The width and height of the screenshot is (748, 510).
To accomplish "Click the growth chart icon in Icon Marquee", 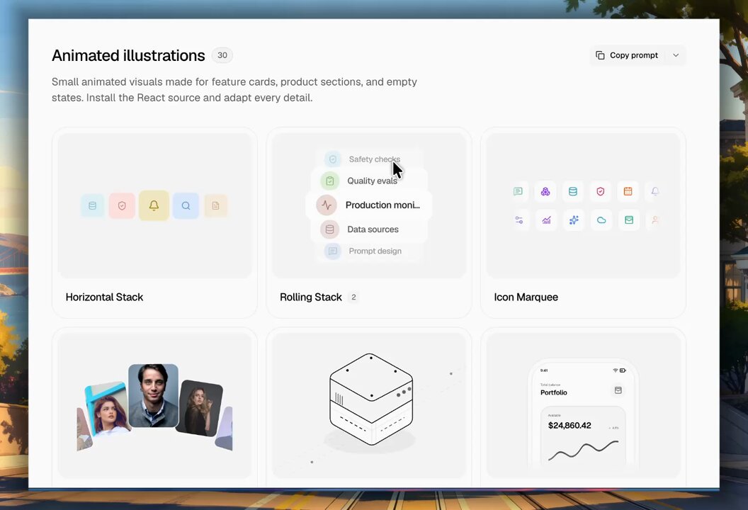I will click(x=546, y=220).
